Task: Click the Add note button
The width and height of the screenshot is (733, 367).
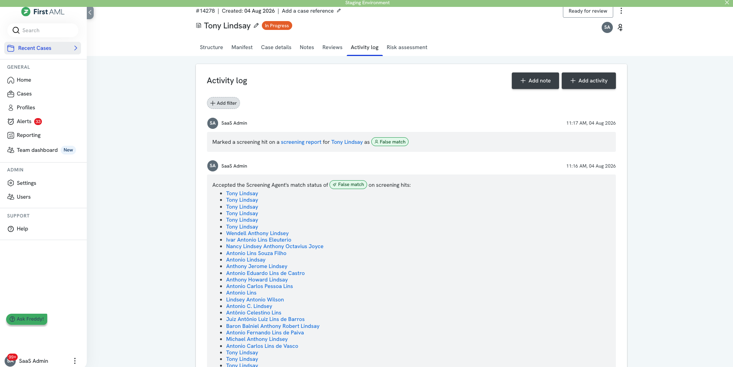Action: [x=535, y=81]
